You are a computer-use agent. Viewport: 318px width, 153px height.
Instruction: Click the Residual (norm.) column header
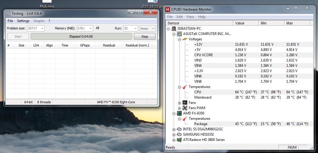pos(137,45)
